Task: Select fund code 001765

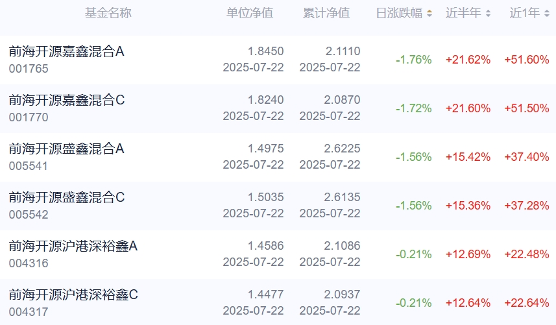Action: (x=29, y=69)
